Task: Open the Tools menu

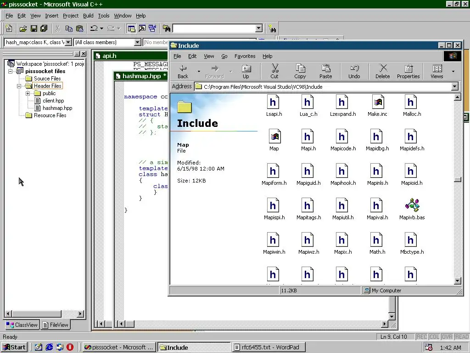Action: 104,16
